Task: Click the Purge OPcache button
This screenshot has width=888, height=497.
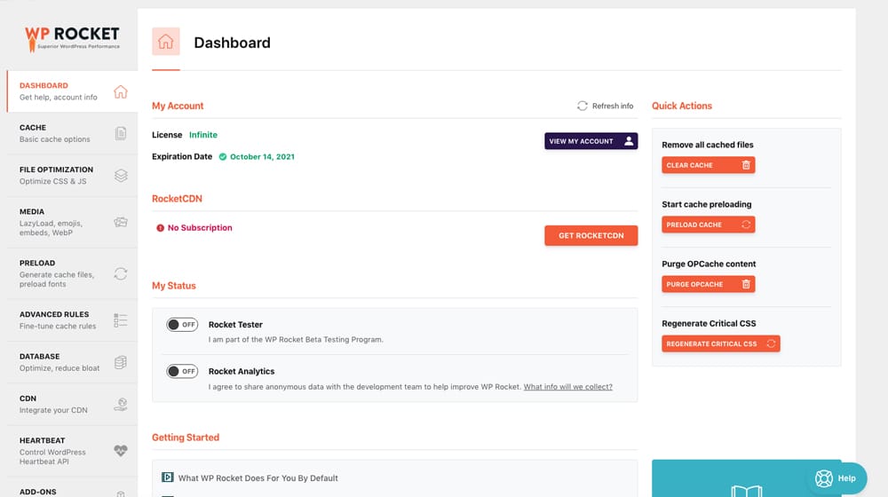Action: [708, 284]
